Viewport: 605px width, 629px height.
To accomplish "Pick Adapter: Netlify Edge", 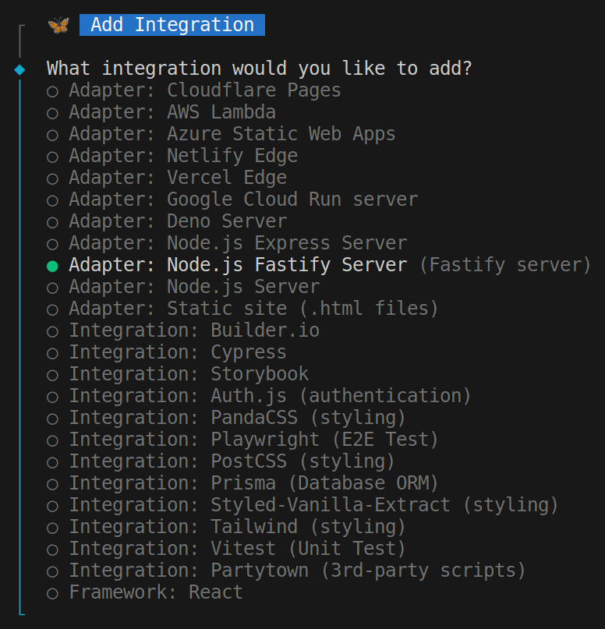I will 172,156.
